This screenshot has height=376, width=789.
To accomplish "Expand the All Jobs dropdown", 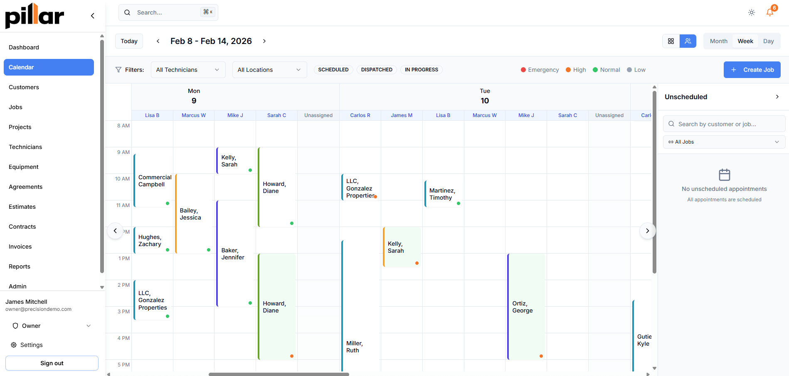I will click(x=724, y=142).
